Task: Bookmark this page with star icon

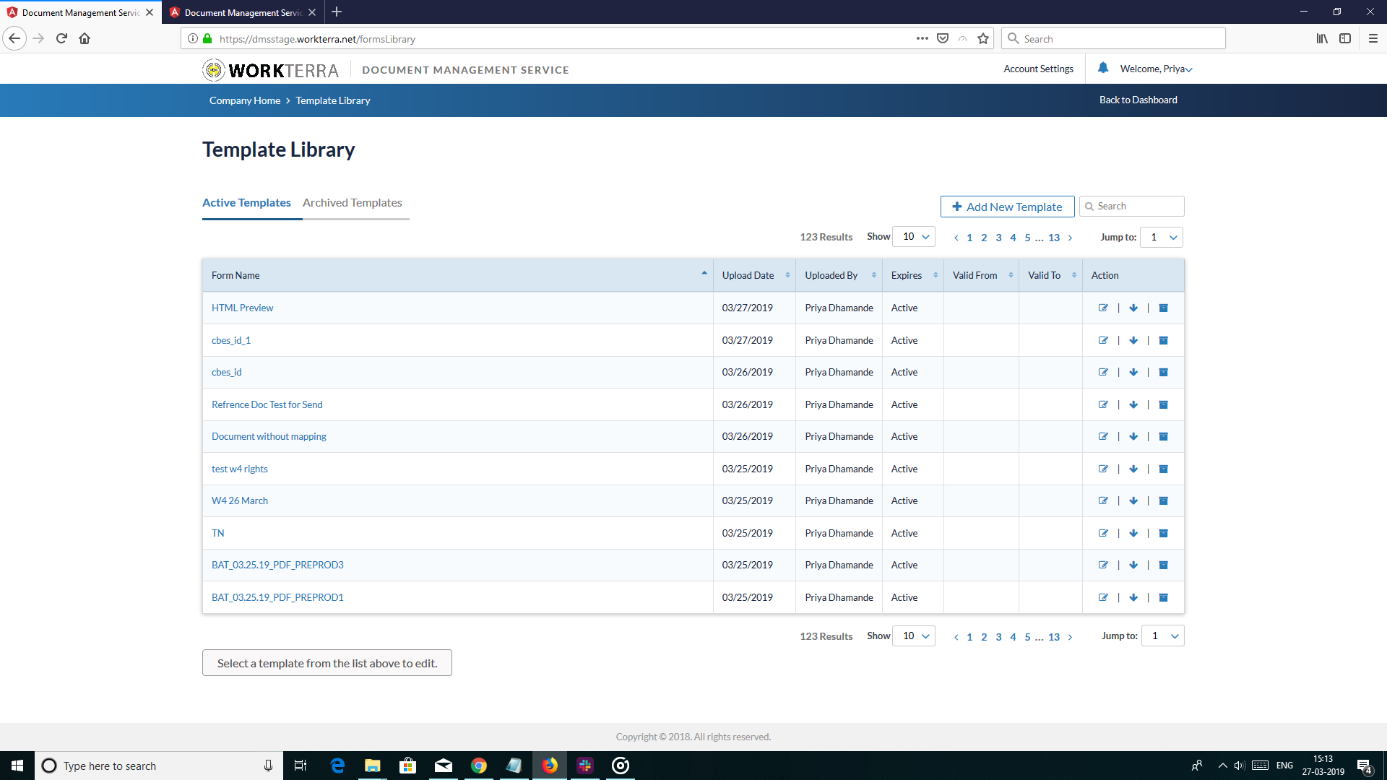Action: 982,39
